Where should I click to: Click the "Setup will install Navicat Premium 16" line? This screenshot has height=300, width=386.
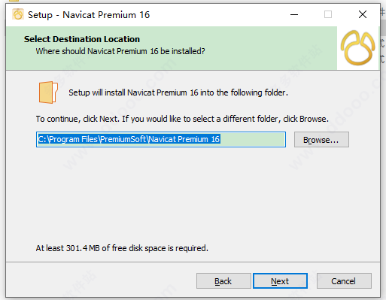coord(178,92)
